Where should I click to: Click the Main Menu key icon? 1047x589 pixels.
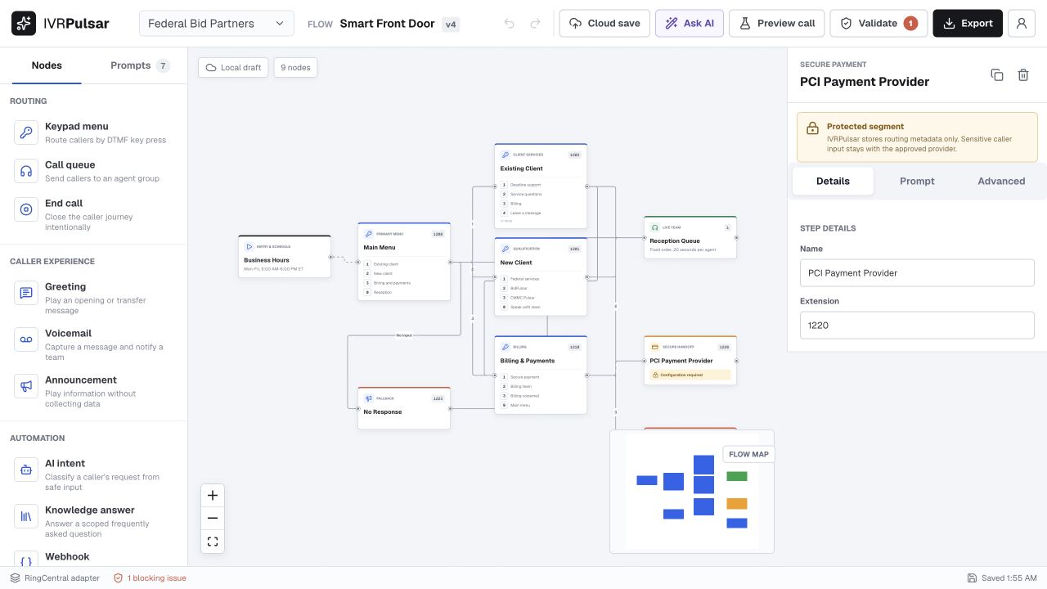click(369, 234)
